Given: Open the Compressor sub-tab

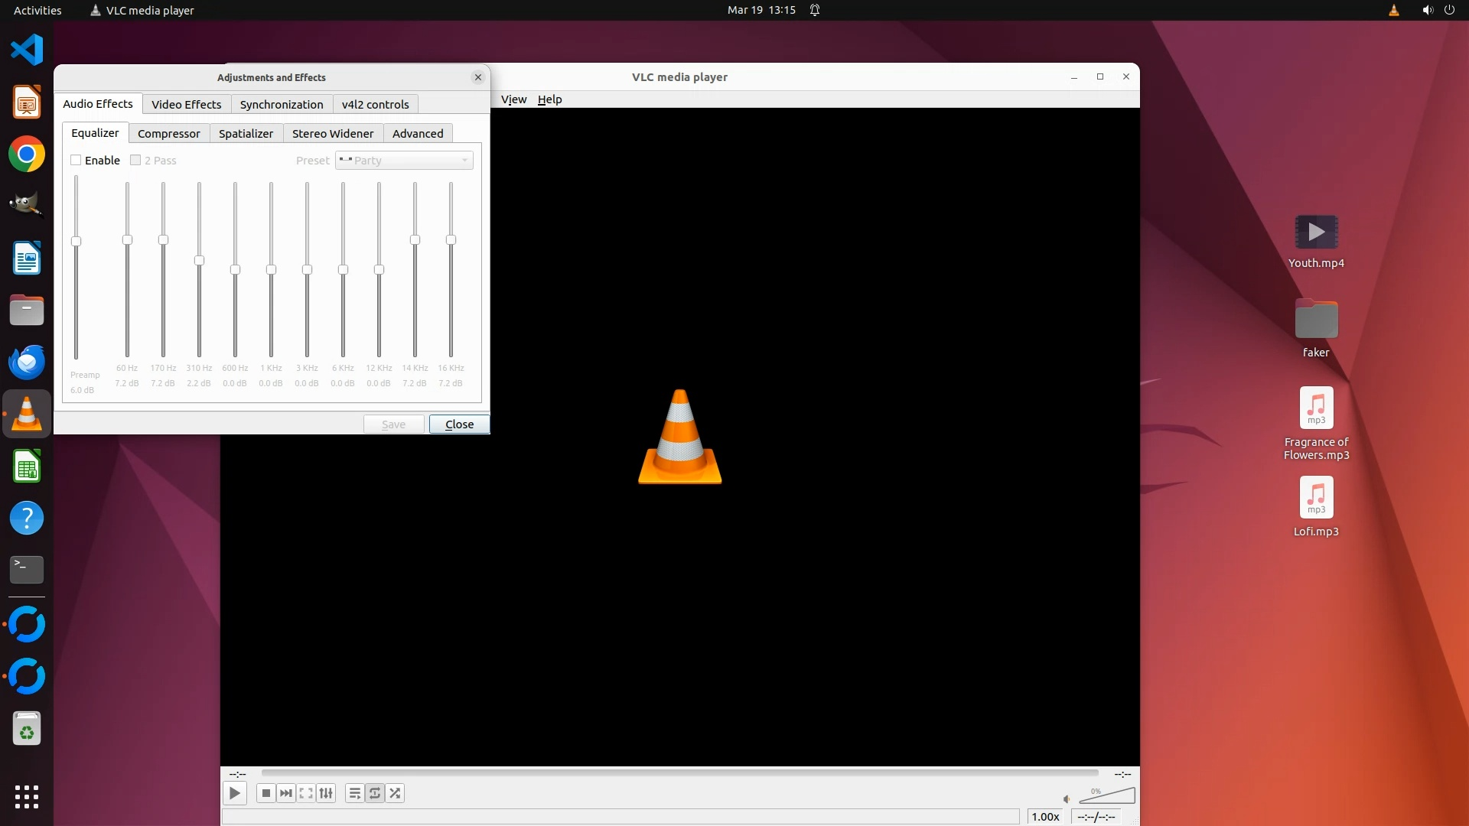Looking at the screenshot, I should point(168,134).
